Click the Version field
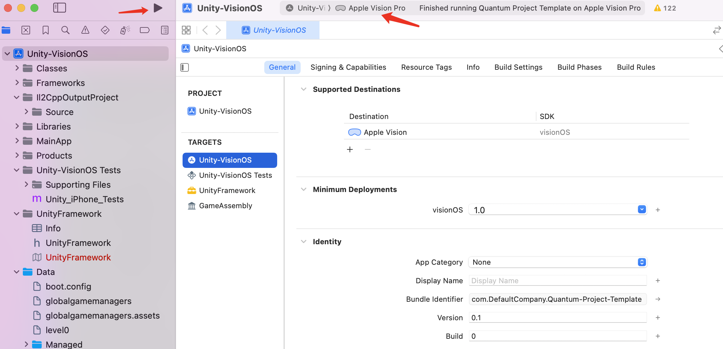The height and width of the screenshot is (349, 723). [558, 318]
